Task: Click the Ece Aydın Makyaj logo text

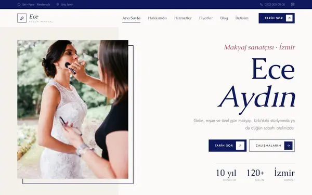Action: pos(41,18)
